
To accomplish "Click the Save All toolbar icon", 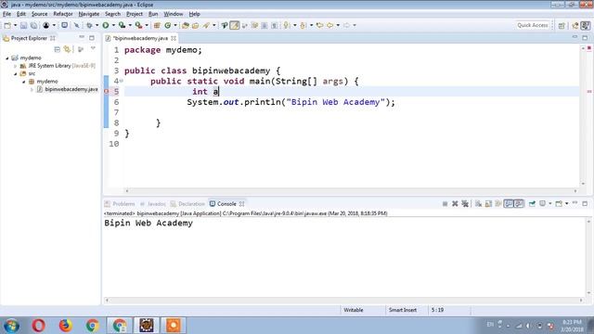I will point(33,25).
